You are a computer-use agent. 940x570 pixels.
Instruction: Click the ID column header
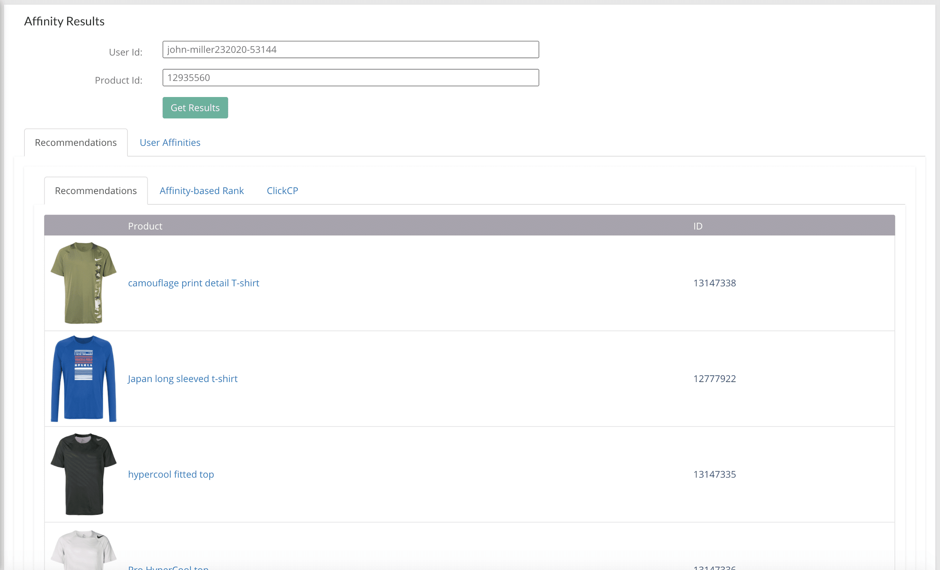[x=698, y=226]
